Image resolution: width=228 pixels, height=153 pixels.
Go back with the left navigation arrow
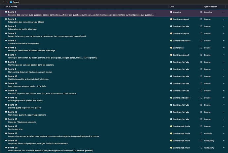pos(3,2)
